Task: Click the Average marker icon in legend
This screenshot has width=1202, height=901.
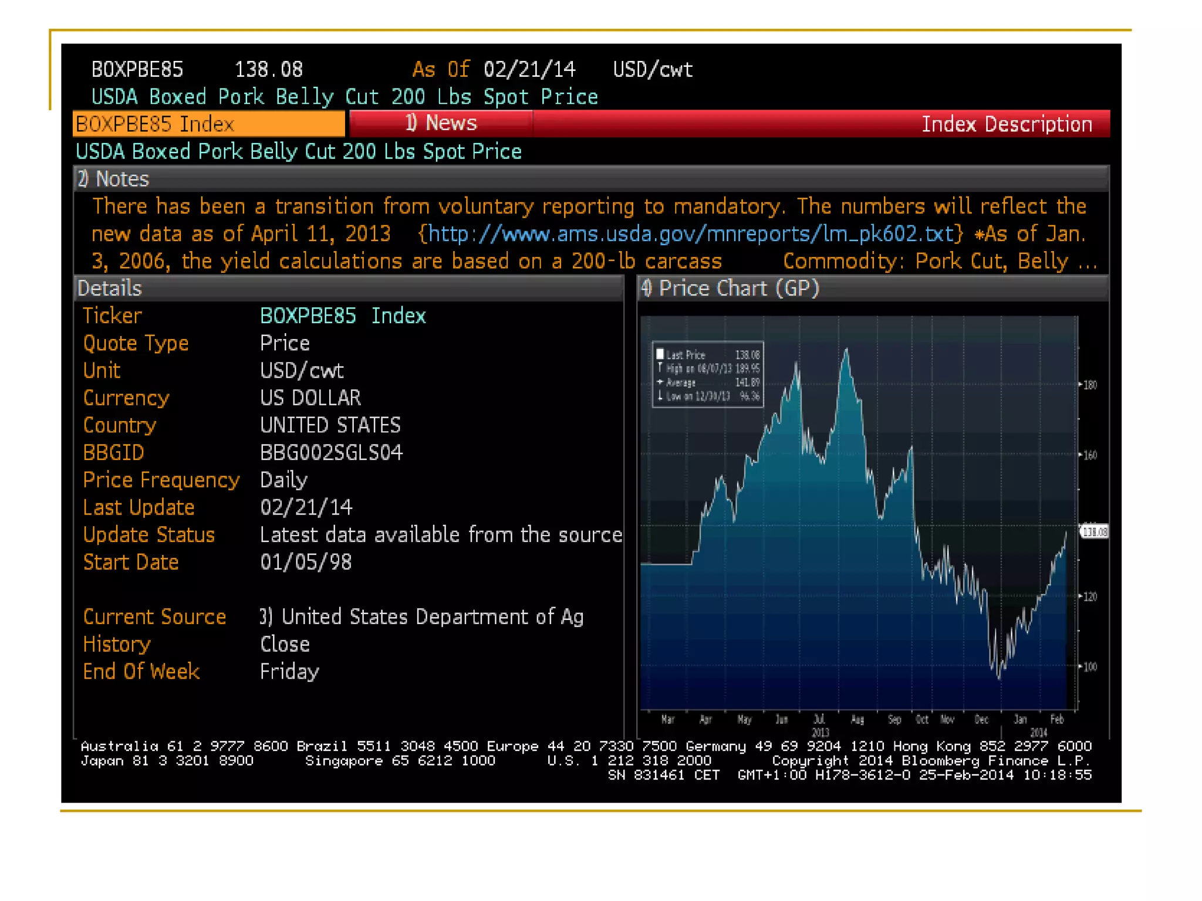Action: 660,382
